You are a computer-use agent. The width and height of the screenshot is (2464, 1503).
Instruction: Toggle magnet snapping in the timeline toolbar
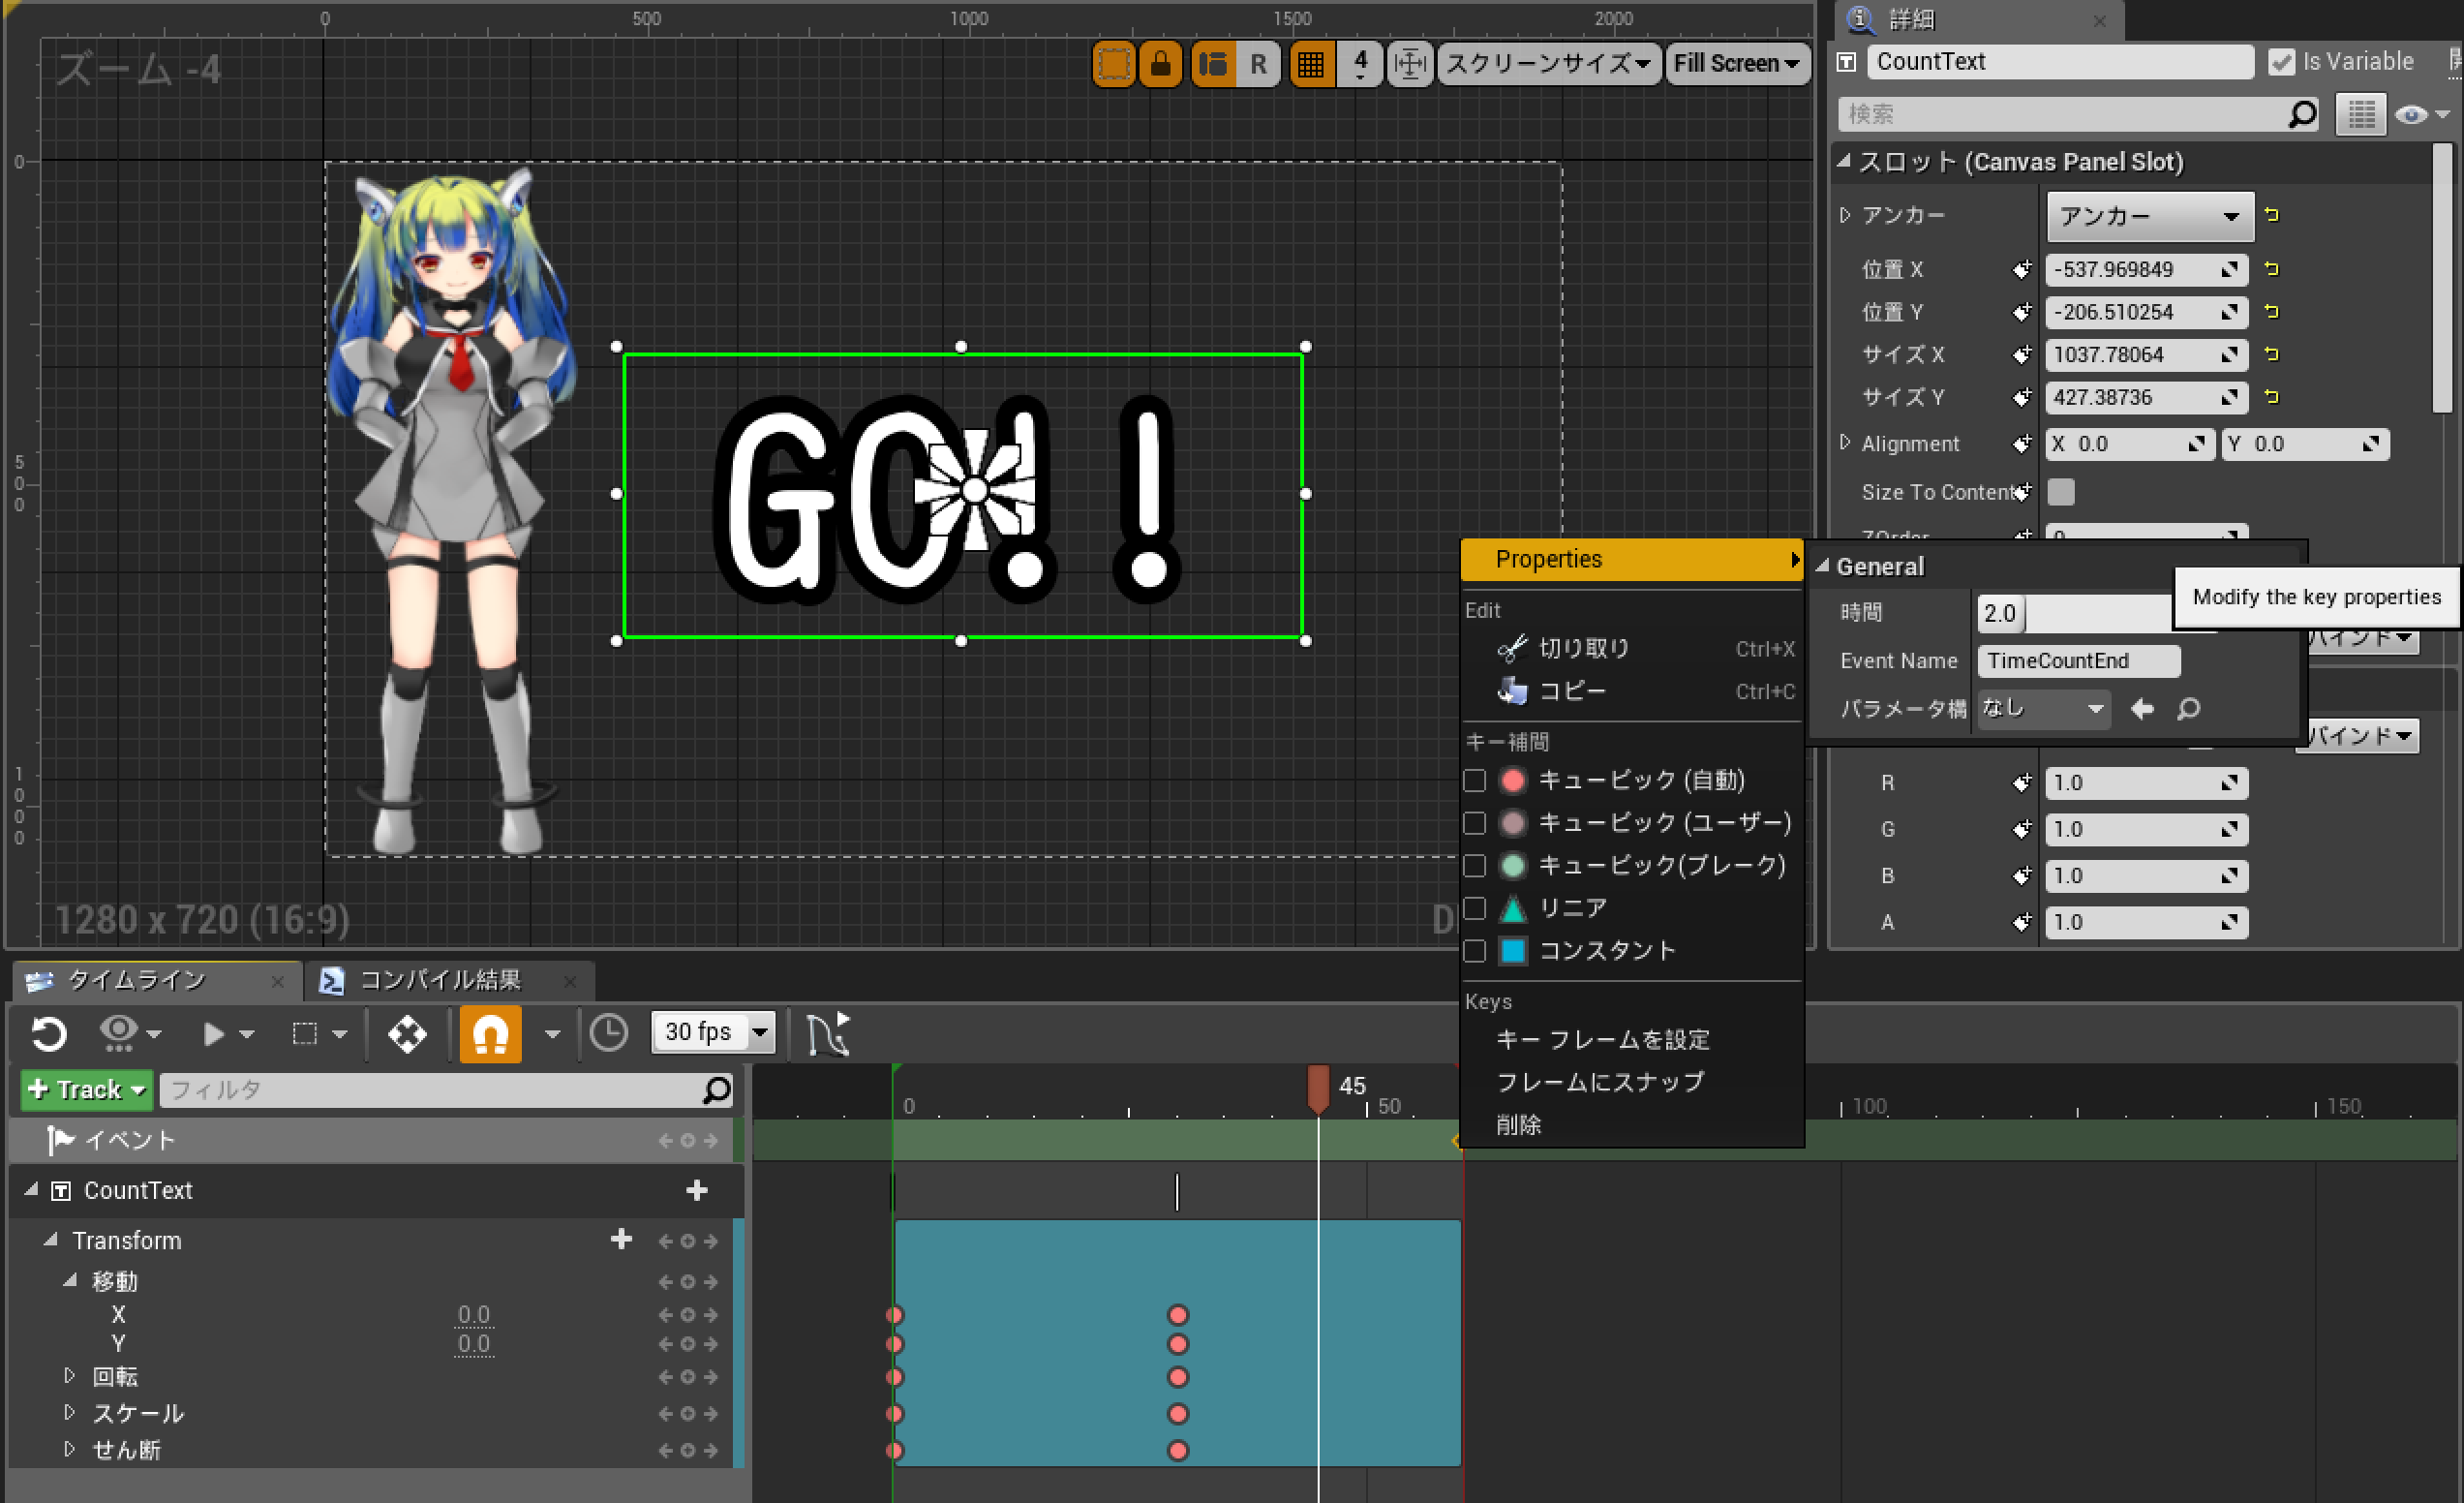point(490,1034)
